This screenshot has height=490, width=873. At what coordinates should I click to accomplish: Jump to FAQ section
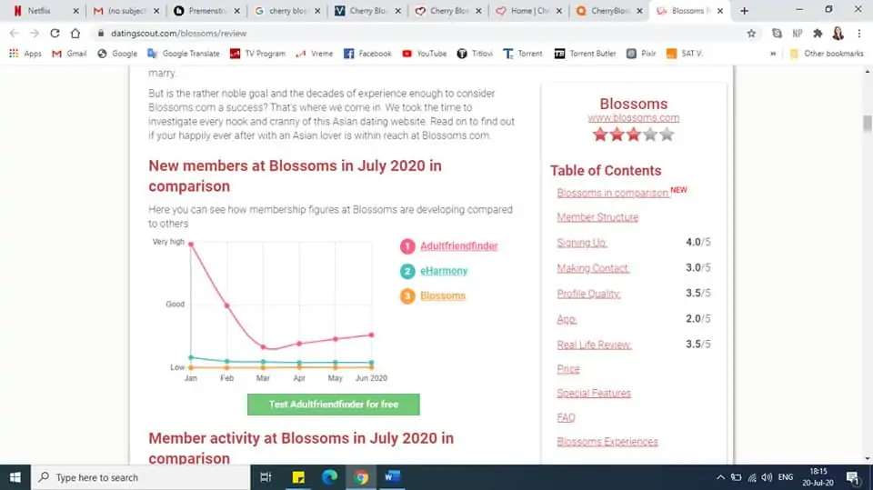(566, 417)
